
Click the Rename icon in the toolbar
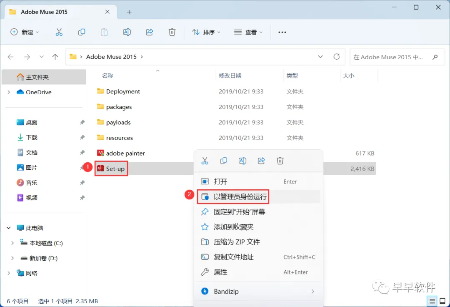[127, 32]
